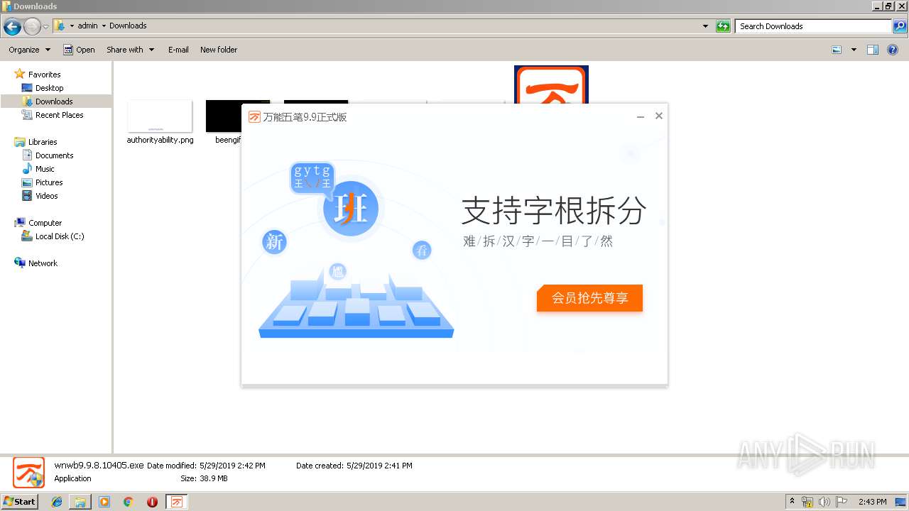
Task: Switch to 万能五笔 taskbar button
Action: pyautogui.click(x=177, y=502)
